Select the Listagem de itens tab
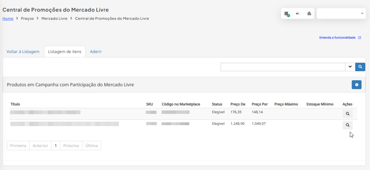 65,52
